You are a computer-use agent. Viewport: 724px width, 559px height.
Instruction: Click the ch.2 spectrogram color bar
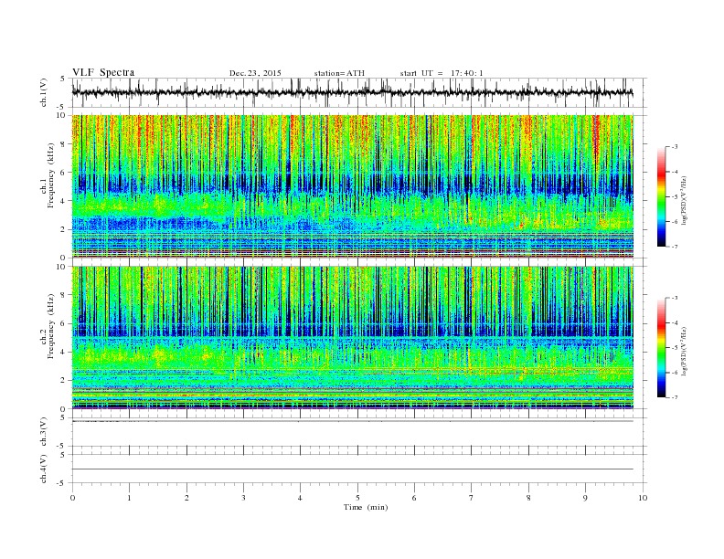click(661, 348)
